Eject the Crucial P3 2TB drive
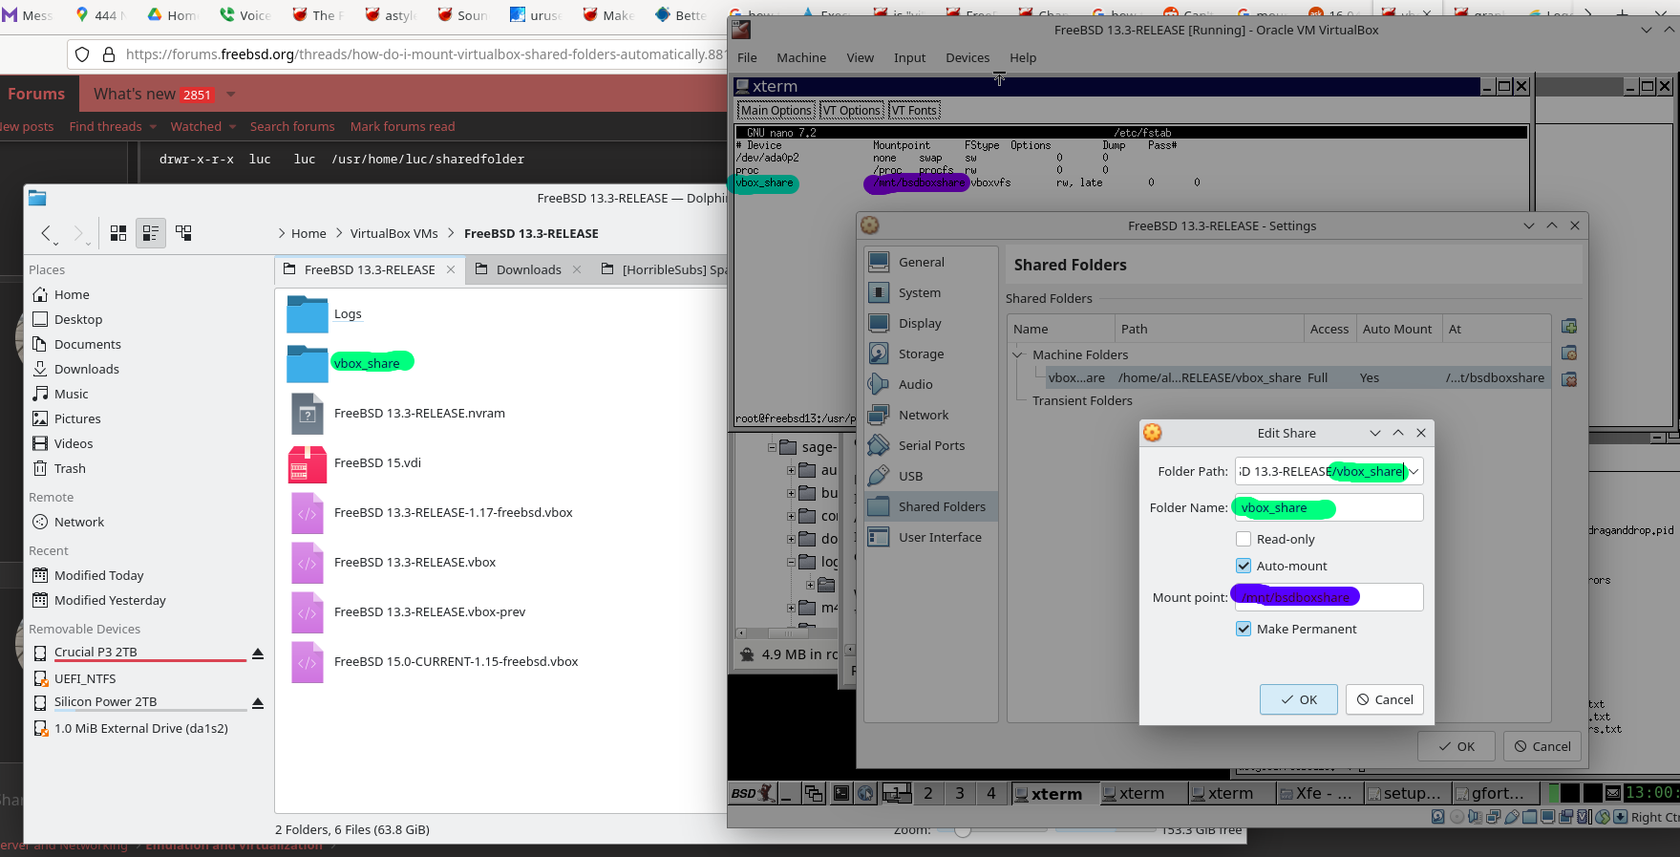Screen dimensions: 1680x857 click(x=257, y=653)
